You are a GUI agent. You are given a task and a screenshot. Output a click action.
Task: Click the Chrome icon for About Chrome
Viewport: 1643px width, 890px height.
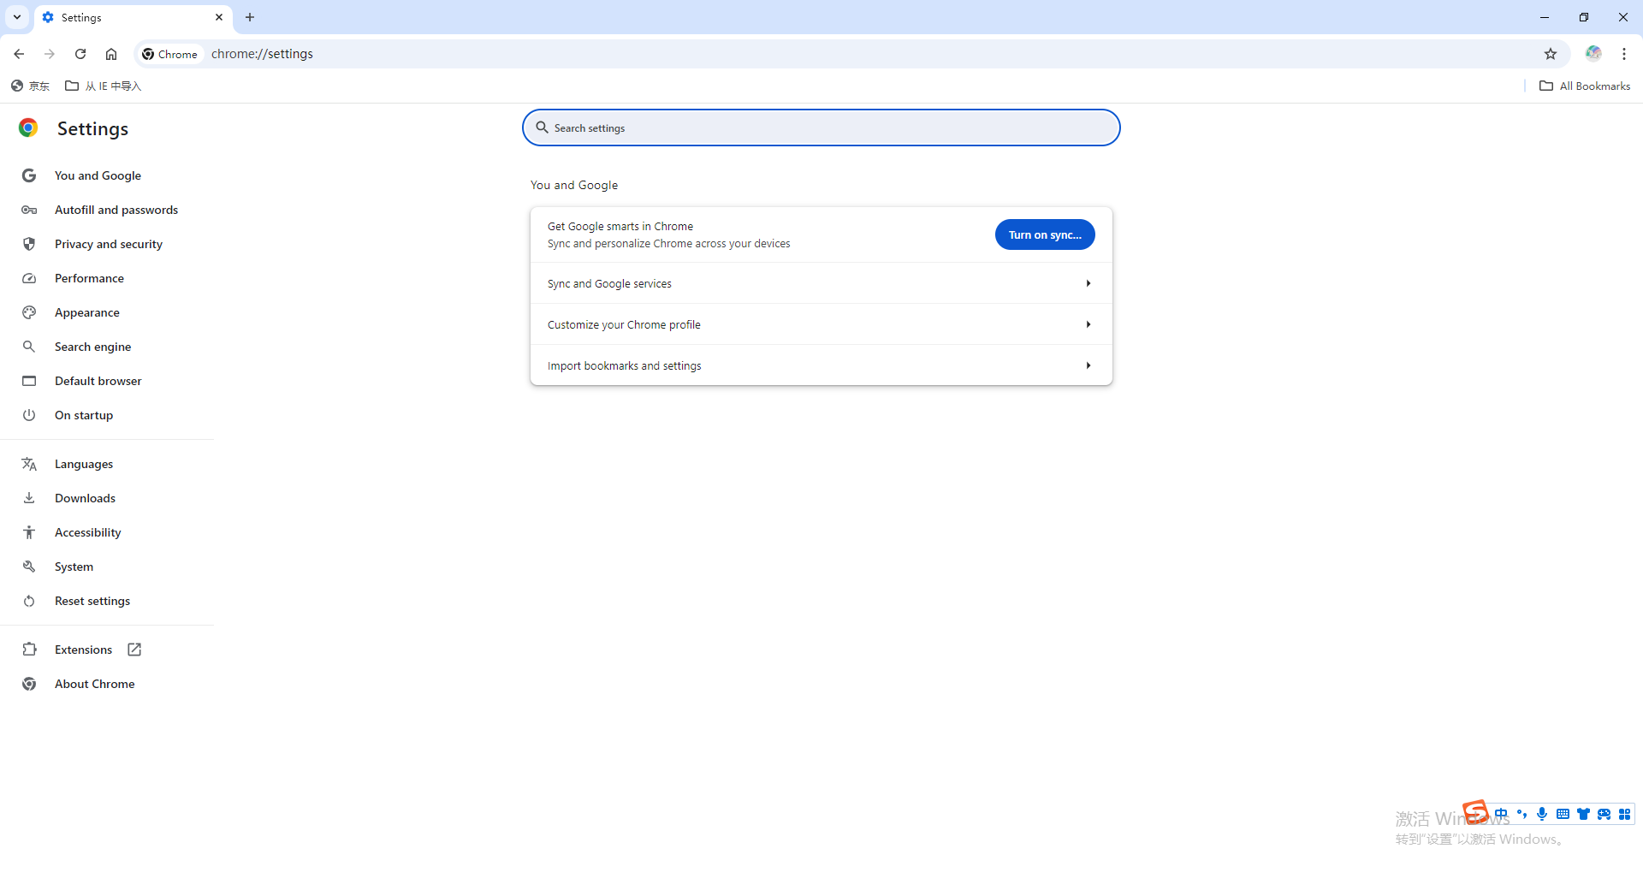pos(29,684)
